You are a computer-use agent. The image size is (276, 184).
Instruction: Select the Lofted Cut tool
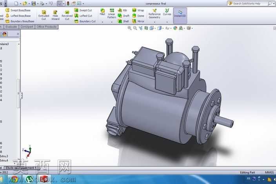(83, 16)
